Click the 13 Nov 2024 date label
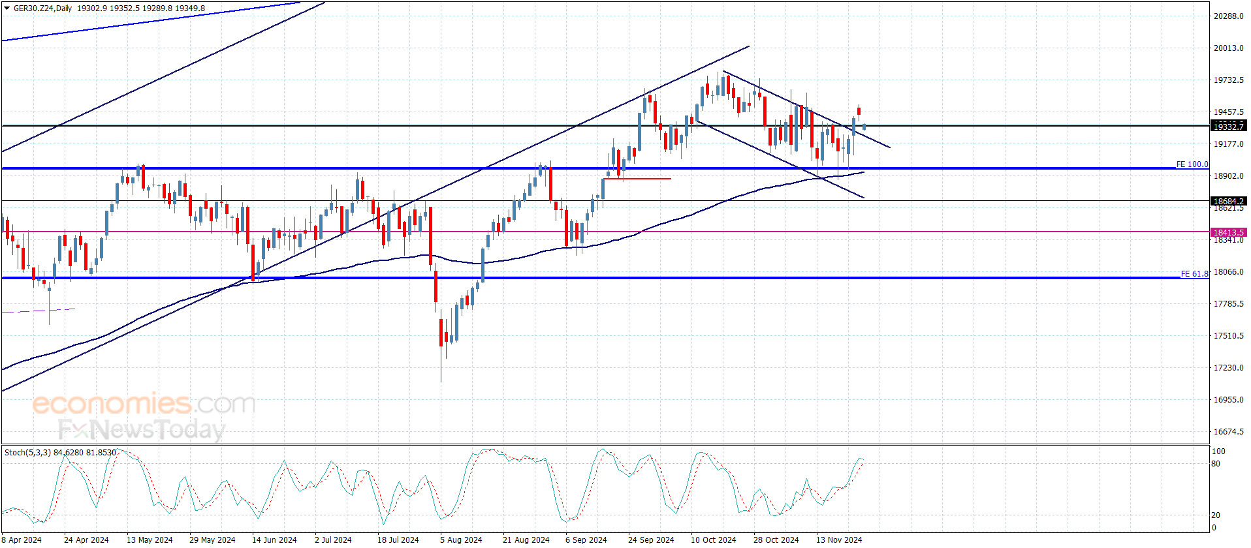 coord(839,540)
